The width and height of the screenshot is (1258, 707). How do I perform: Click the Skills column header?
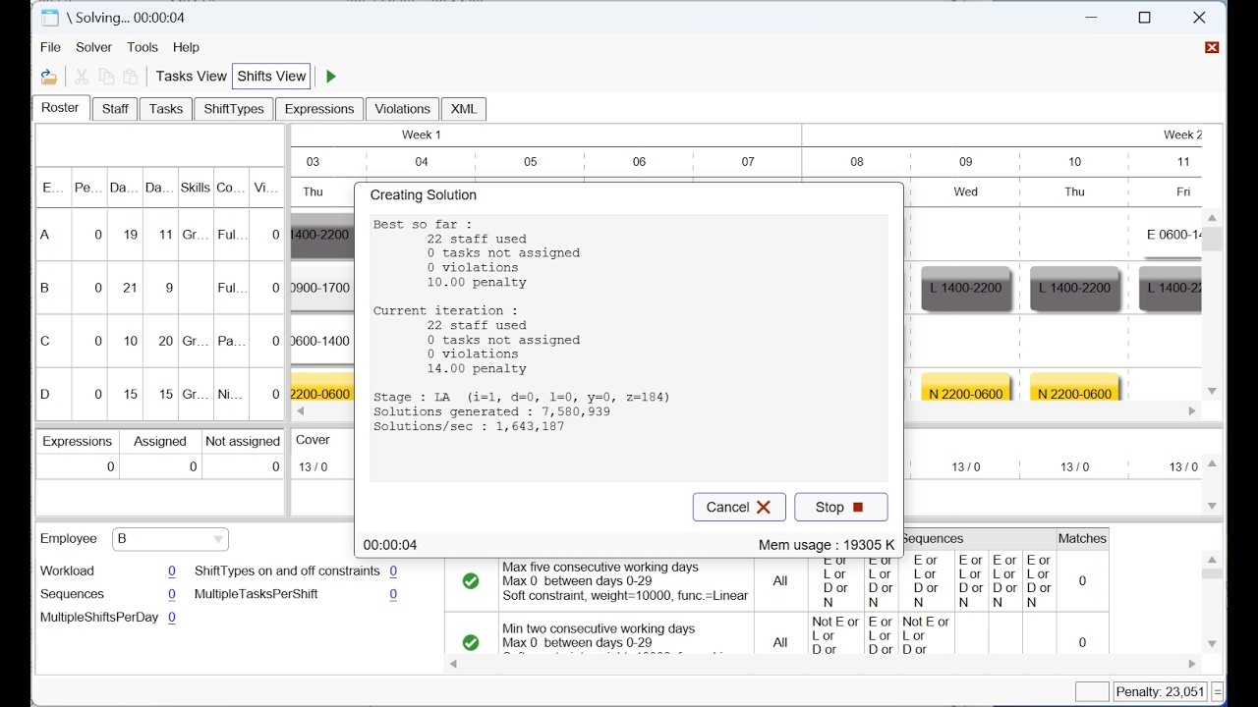pyautogui.click(x=196, y=188)
